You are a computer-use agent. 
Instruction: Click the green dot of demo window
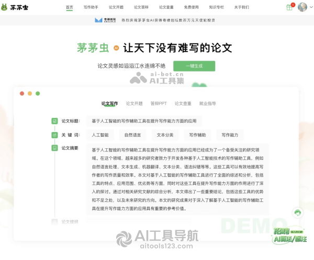coord(38,93)
